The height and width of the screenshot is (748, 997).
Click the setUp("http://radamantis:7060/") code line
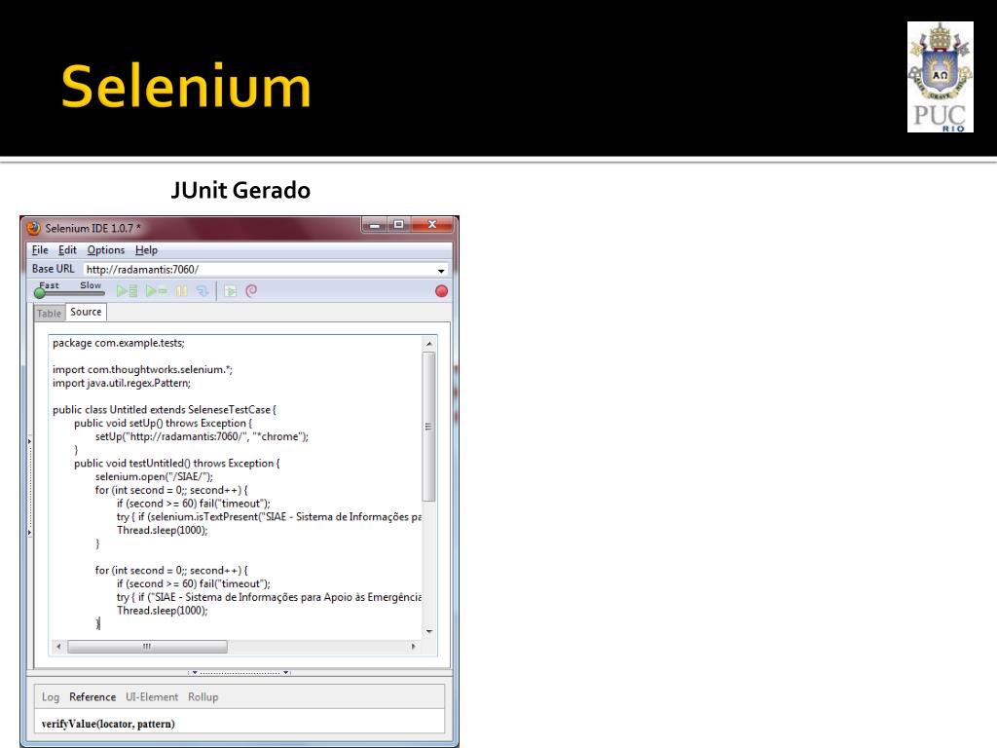pyautogui.click(x=203, y=436)
